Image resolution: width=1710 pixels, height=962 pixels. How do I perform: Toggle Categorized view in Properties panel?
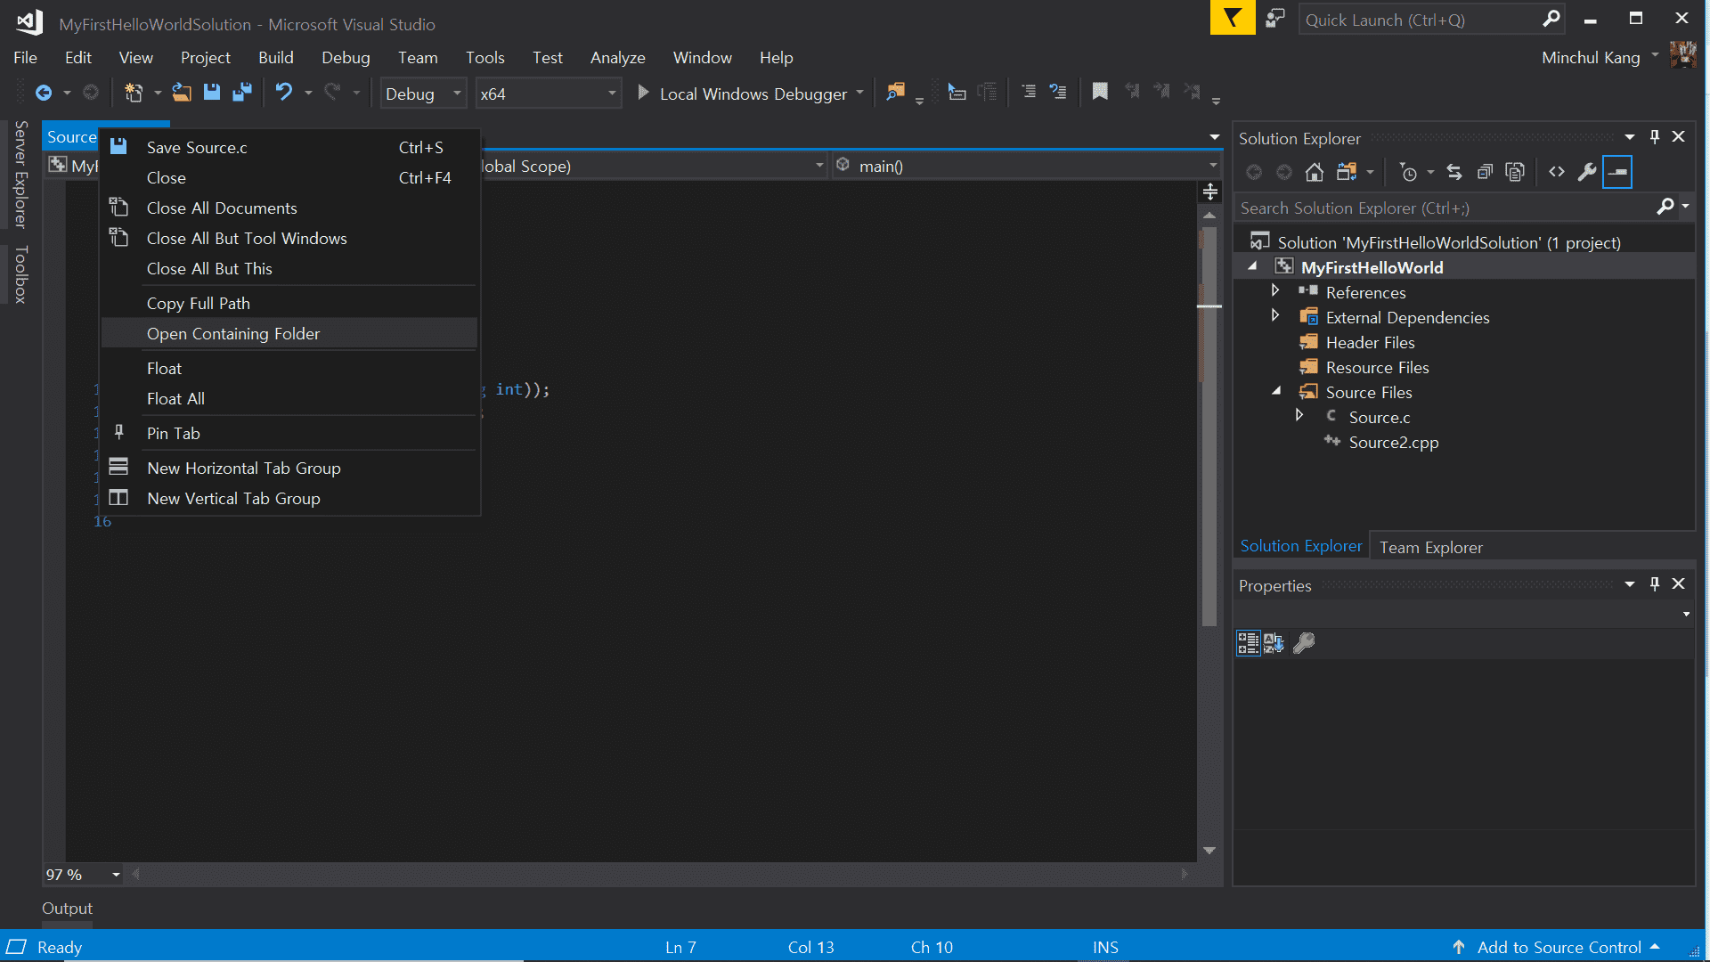(1248, 643)
